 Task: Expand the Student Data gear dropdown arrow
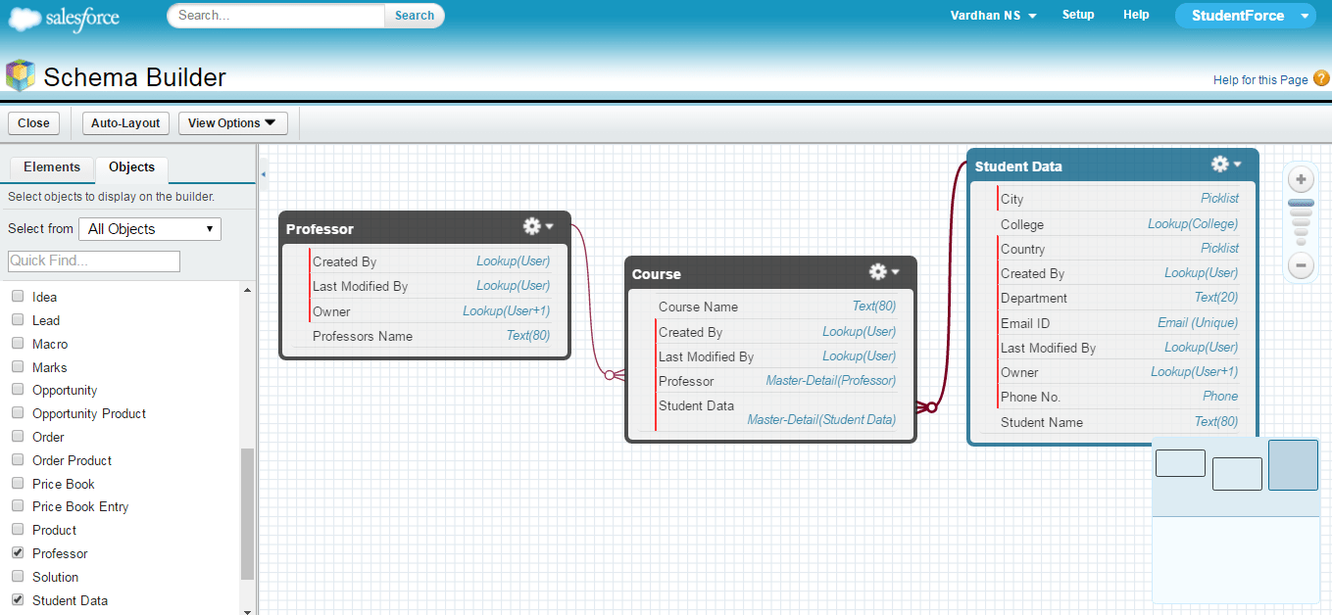1237,164
